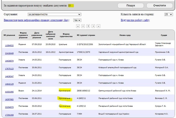Viewport: 176px width, 118px height.
Task: Go to previous page with < button
Action: pyautogui.click(x=83, y=26)
